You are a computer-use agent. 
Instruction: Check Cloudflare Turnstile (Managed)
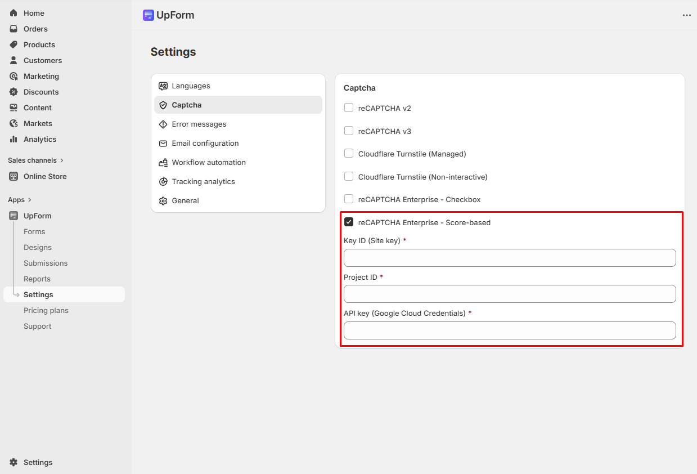pos(349,153)
